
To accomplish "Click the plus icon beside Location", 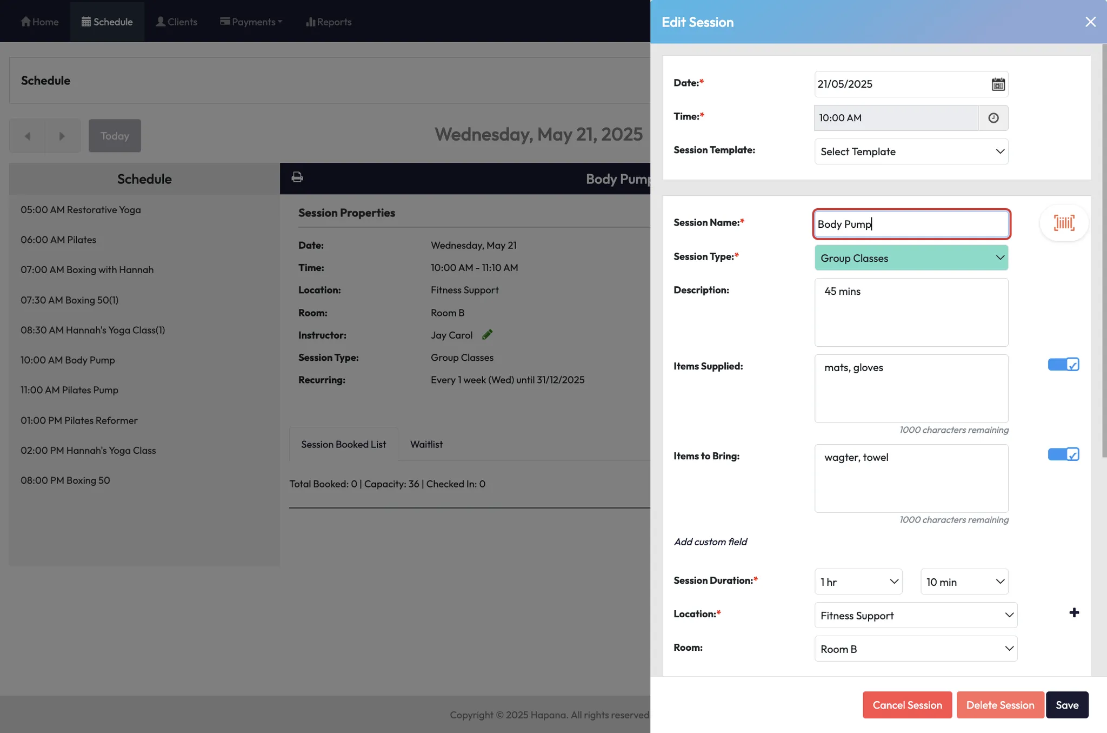I will point(1074,613).
